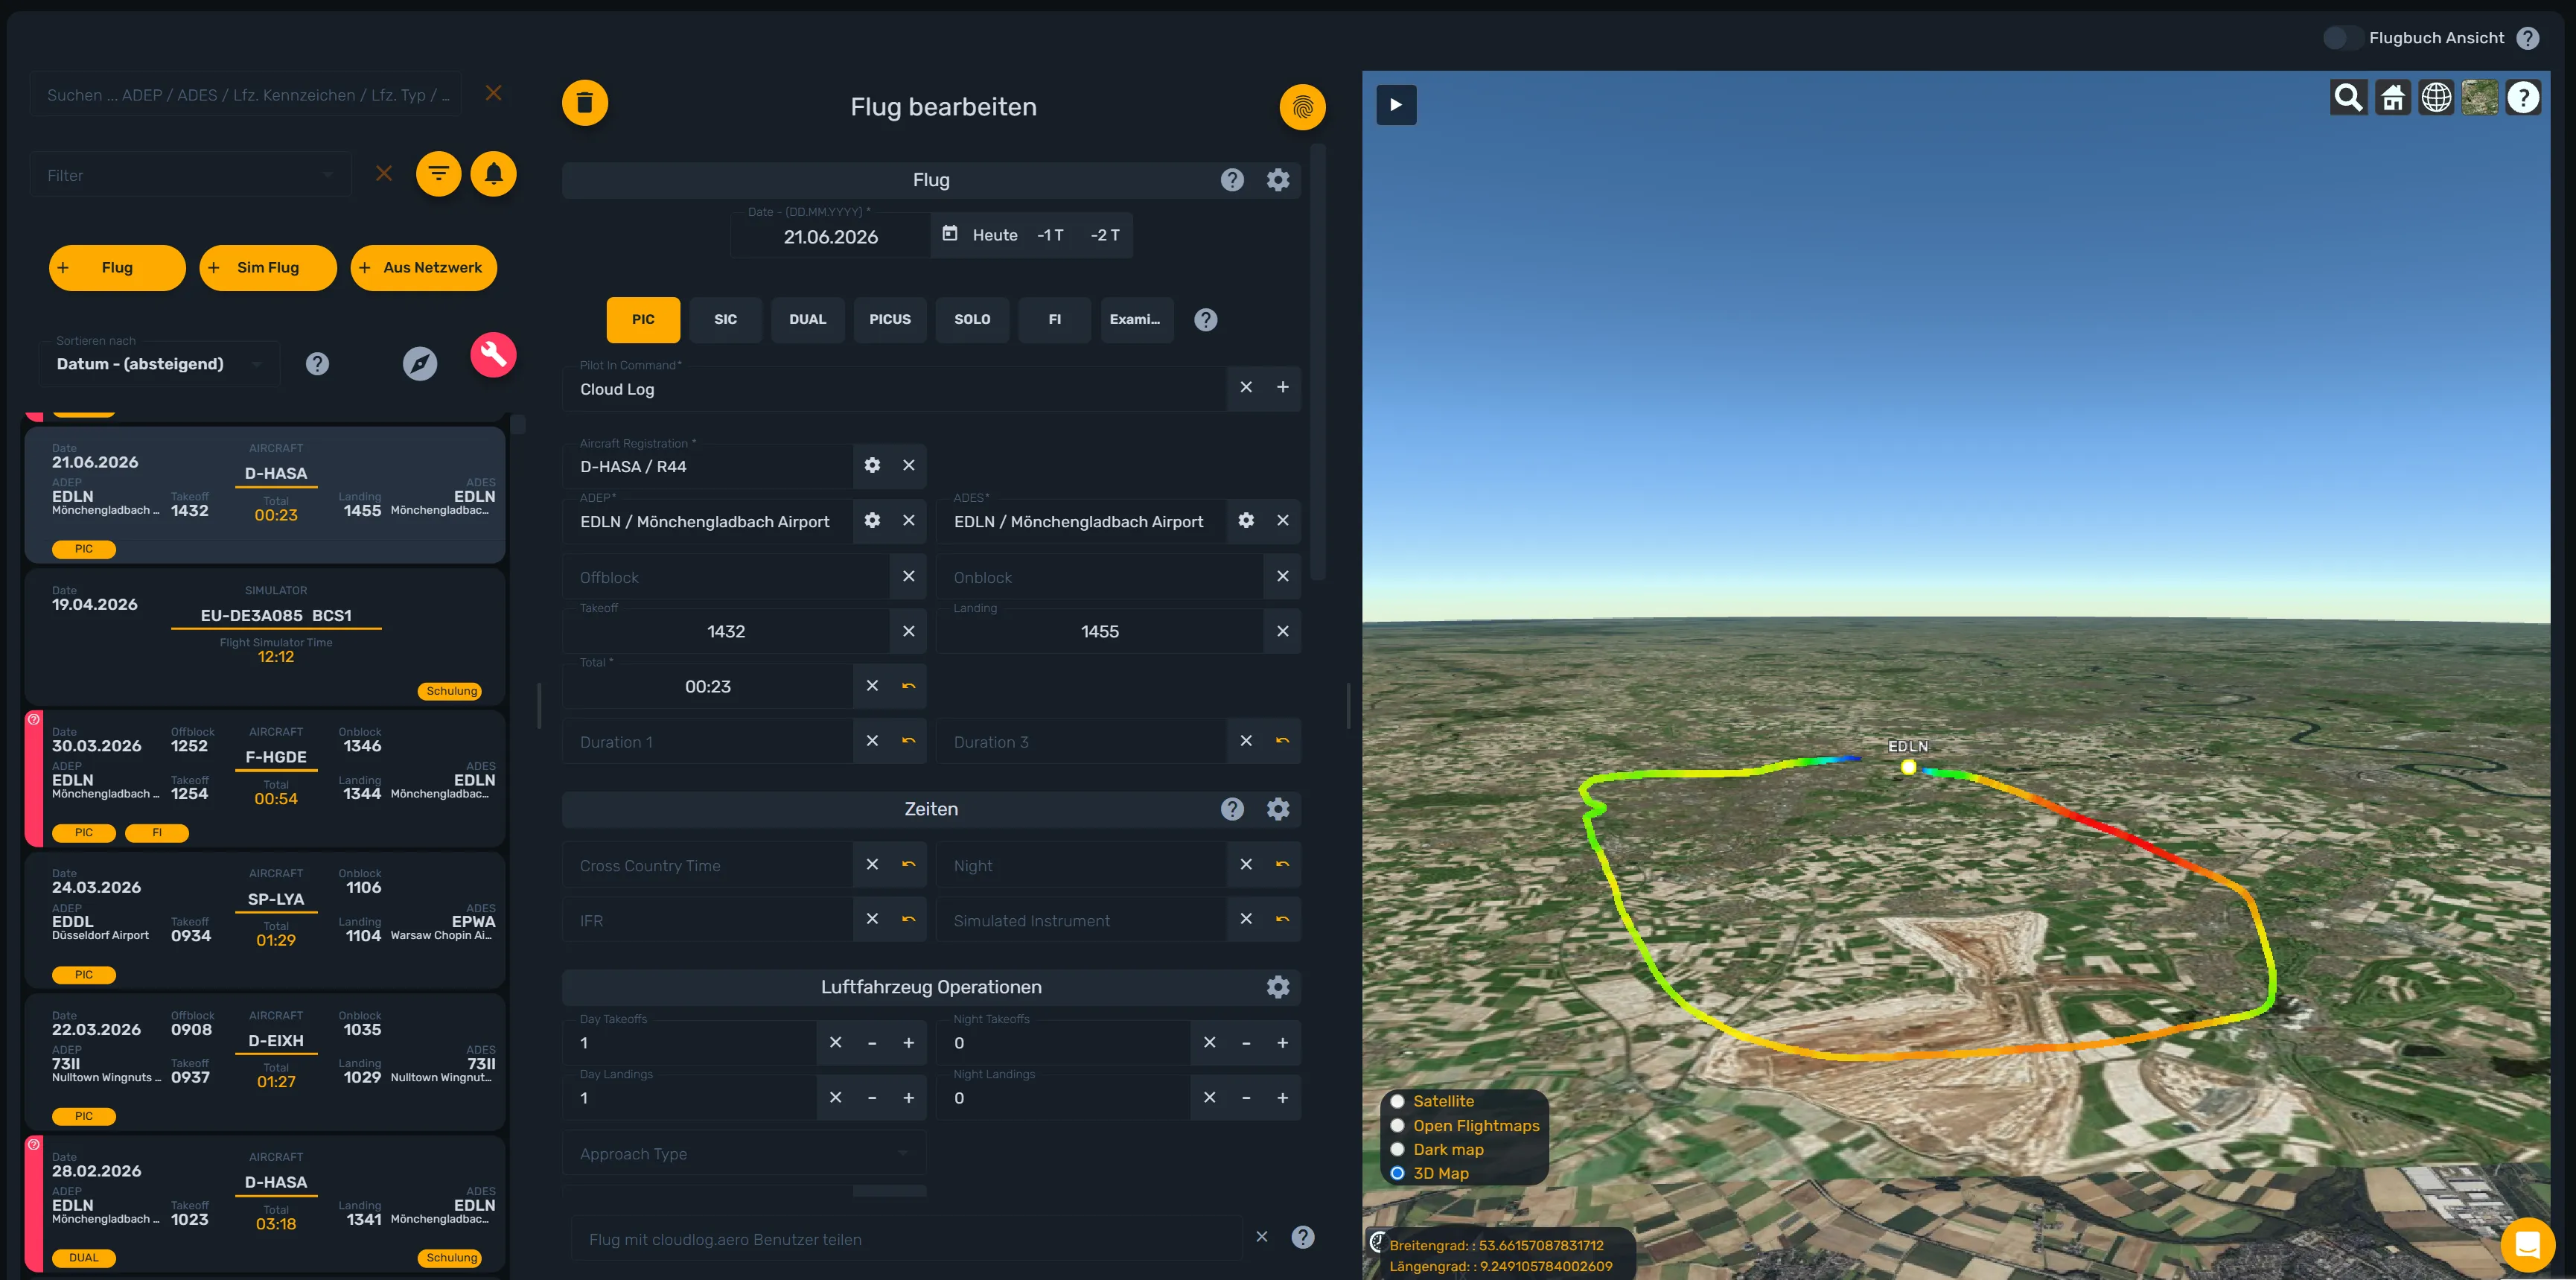Expand the Approach Type dropdown

[x=744, y=1154]
